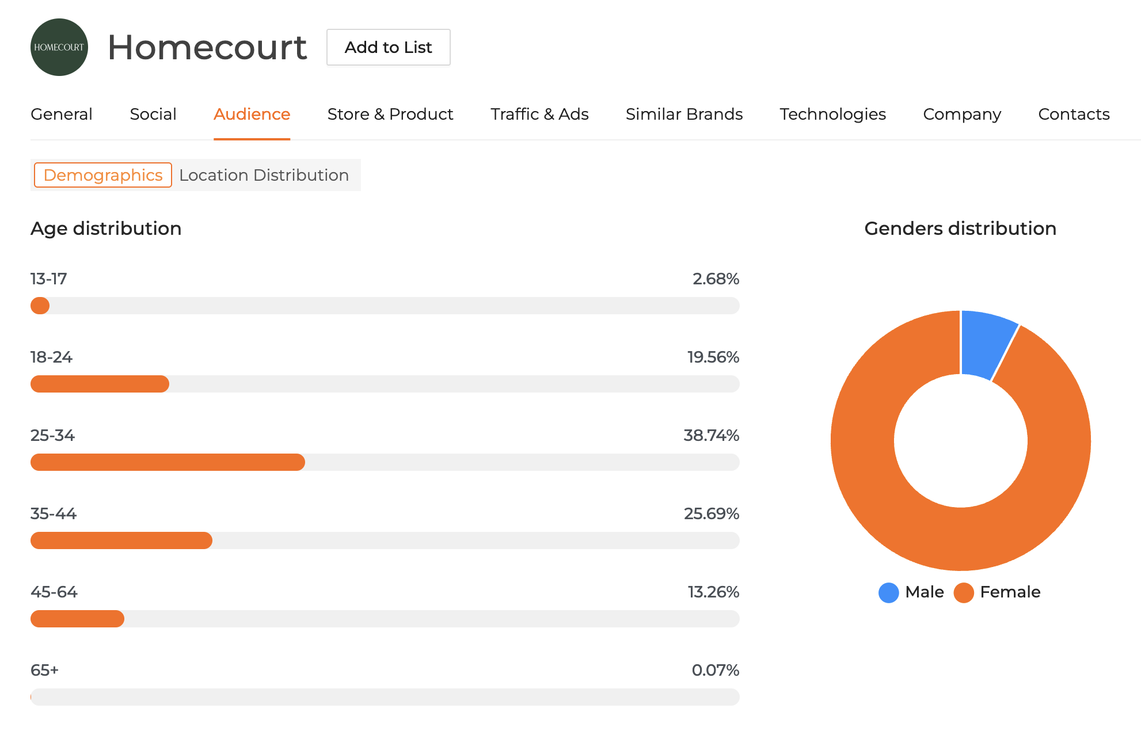Click the Add to List button

389,47
